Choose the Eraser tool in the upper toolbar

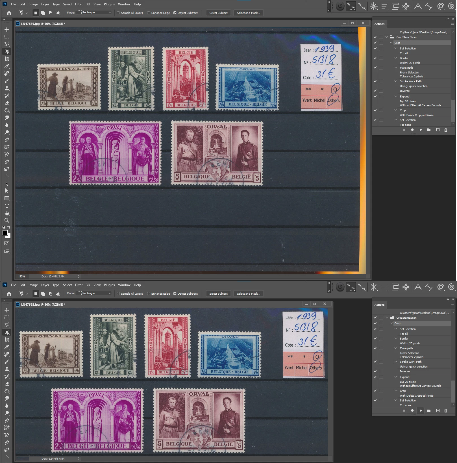point(7,103)
